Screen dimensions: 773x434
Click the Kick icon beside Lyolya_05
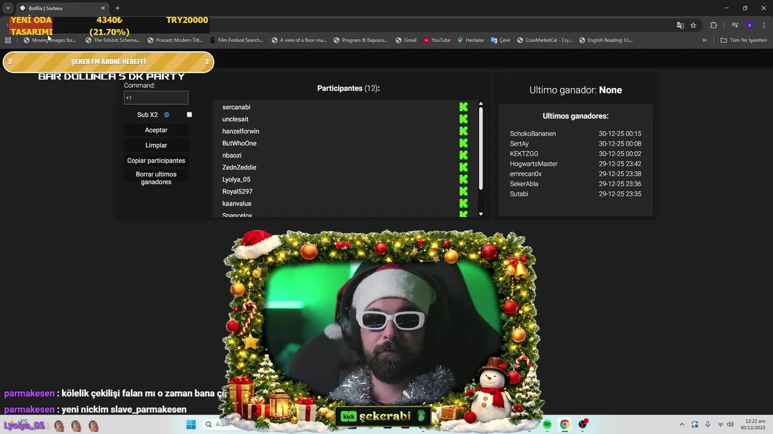[463, 180]
